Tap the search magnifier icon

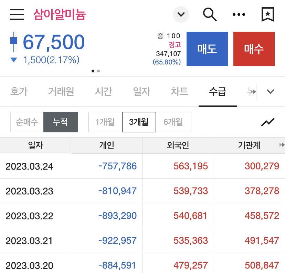pos(210,14)
